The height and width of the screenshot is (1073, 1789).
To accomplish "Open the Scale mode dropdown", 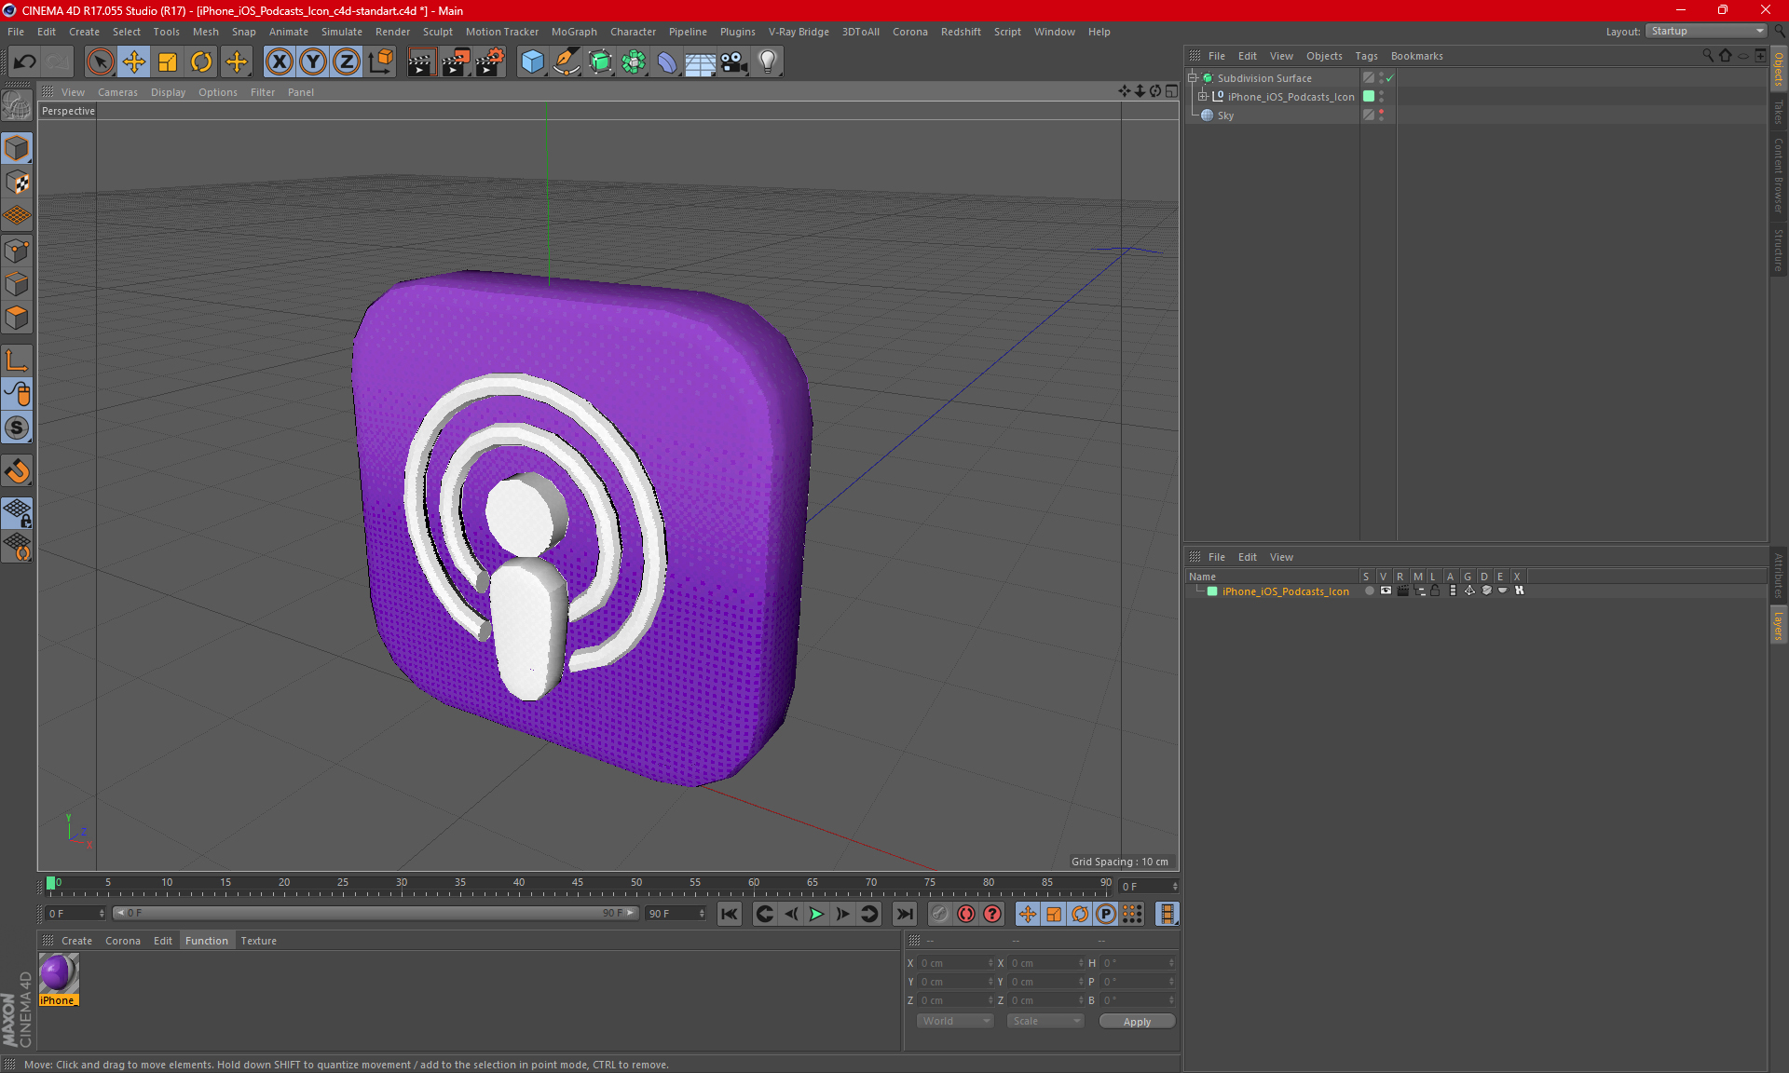I will 1045,1021.
